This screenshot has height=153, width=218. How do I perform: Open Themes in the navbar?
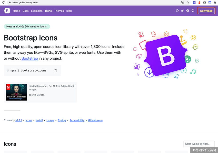pos(59,11)
